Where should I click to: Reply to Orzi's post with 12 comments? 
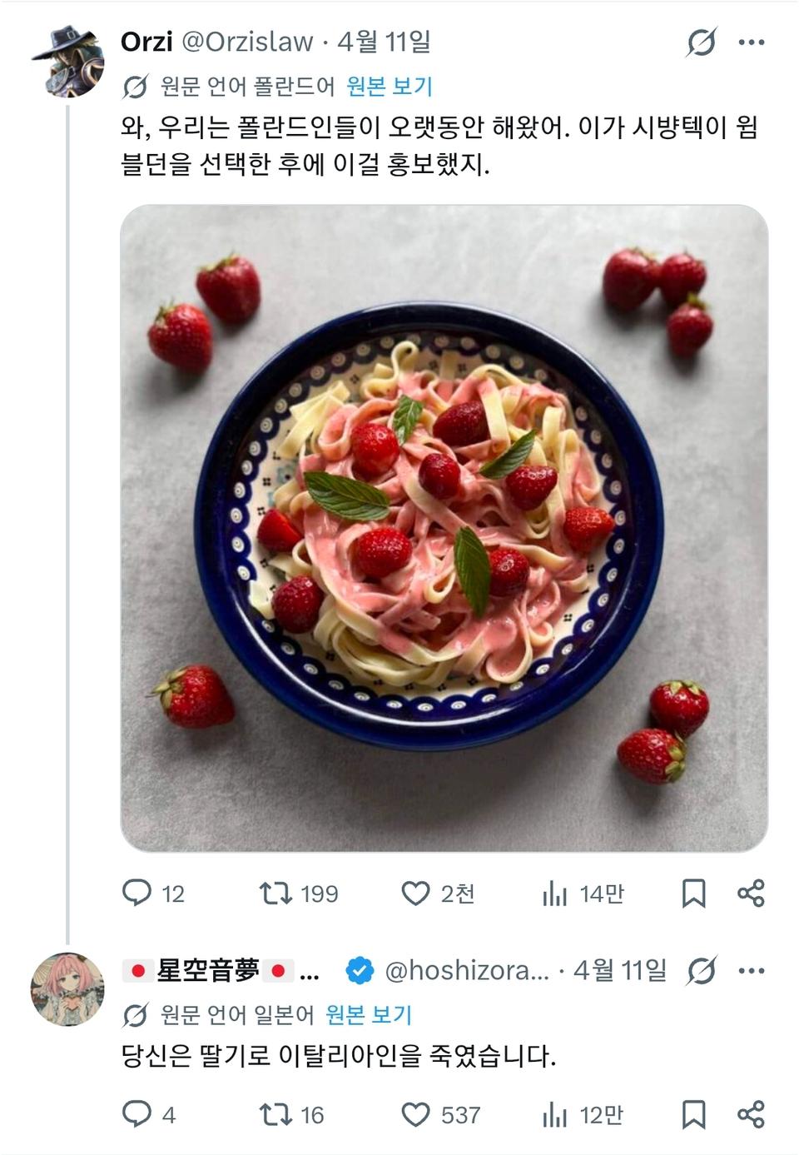pos(137,893)
